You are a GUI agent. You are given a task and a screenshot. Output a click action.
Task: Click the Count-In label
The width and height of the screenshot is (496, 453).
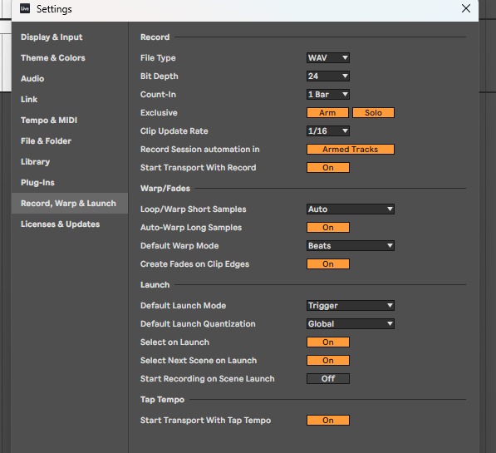coord(158,94)
